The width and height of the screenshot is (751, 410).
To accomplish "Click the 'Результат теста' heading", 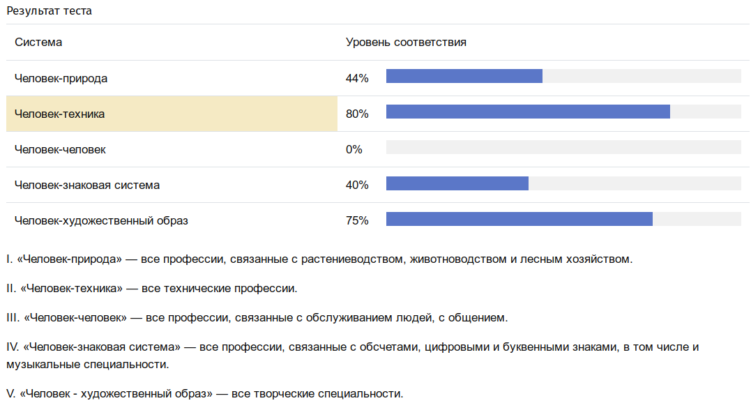I will (49, 10).
